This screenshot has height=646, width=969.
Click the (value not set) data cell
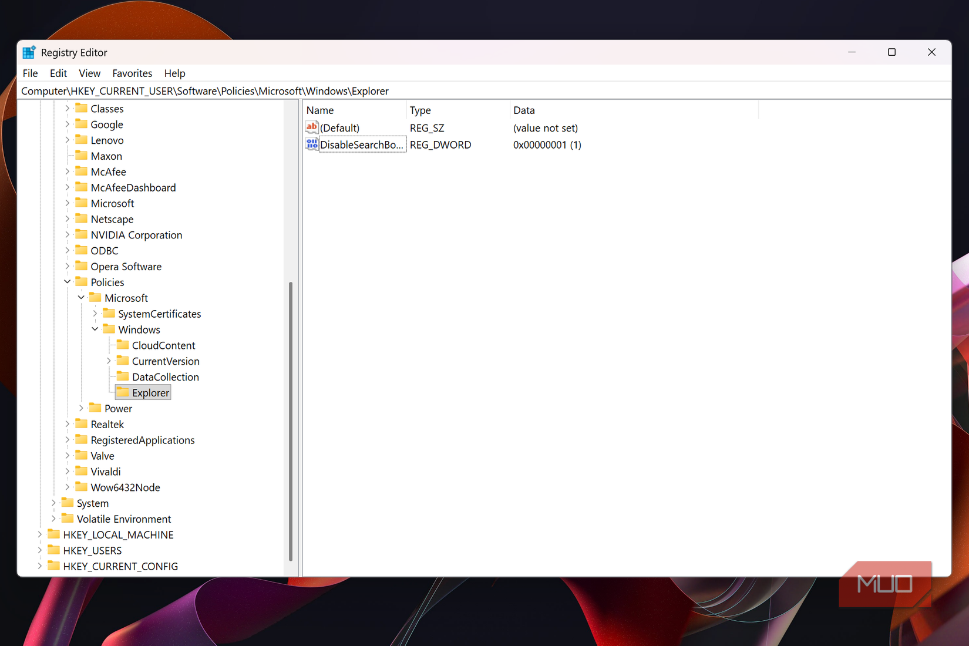(x=546, y=127)
